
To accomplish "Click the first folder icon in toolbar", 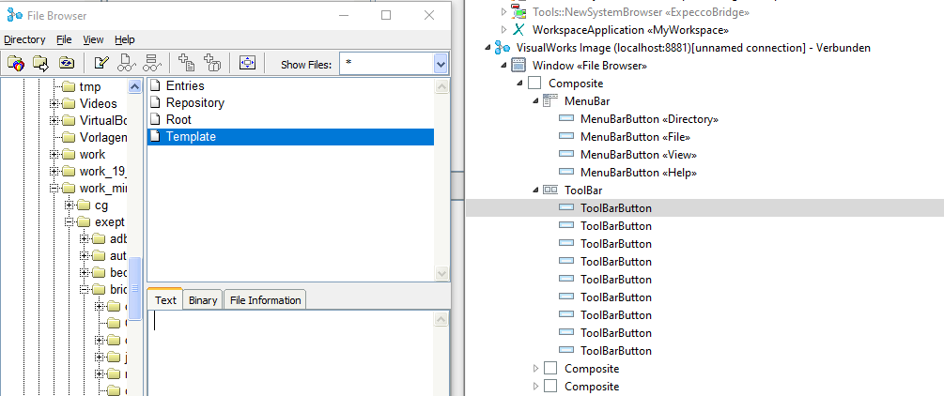I will pos(16,64).
